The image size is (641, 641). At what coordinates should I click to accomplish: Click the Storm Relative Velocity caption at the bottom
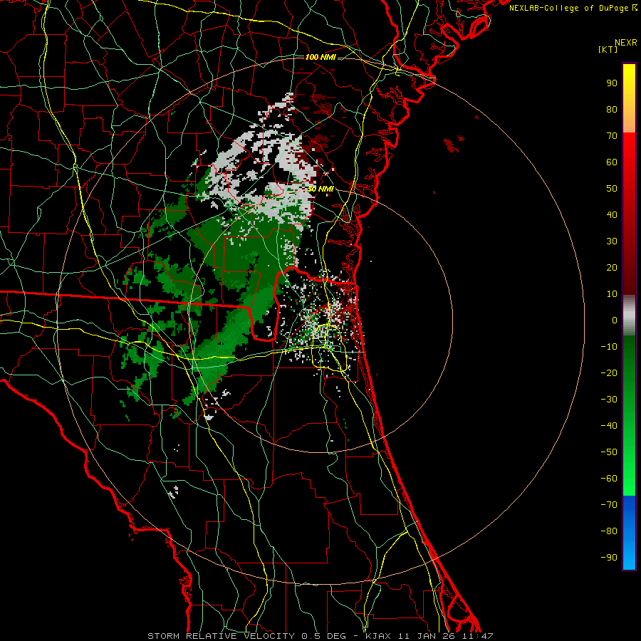tap(320, 636)
